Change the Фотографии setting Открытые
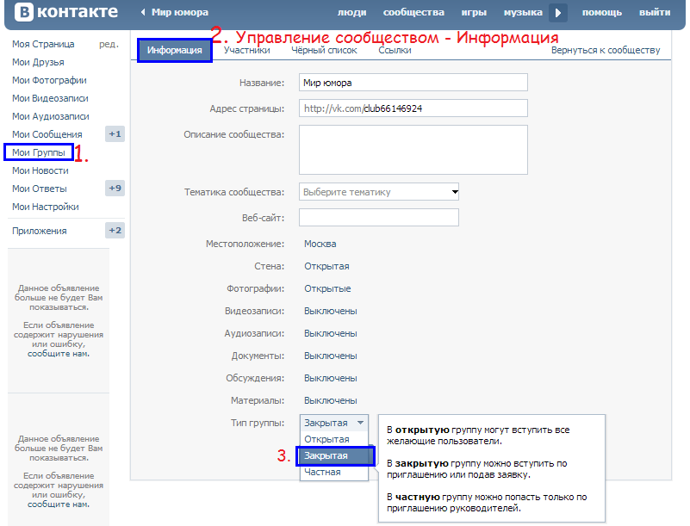This screenshot has width=690, height=526. click(x=327, y=288)
